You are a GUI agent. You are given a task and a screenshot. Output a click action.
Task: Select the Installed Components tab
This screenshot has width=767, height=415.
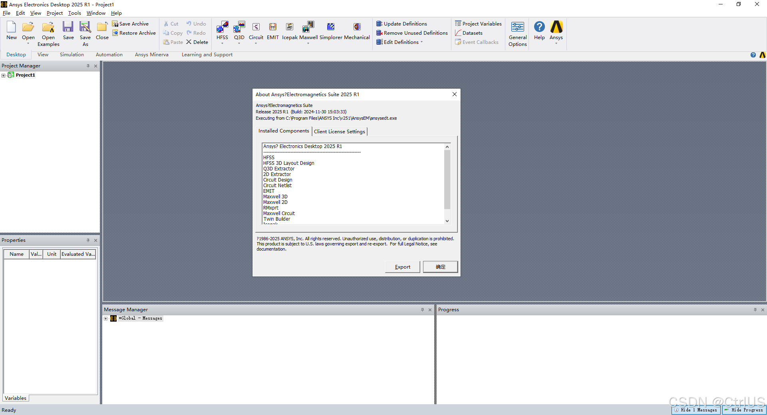pos(284,131)
